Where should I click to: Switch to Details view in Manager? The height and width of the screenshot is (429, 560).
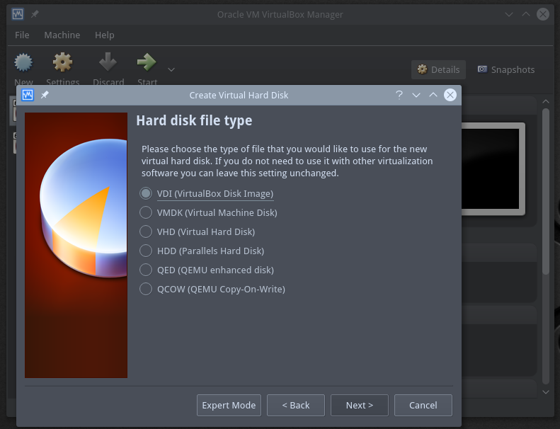click(x=438, y=69)
